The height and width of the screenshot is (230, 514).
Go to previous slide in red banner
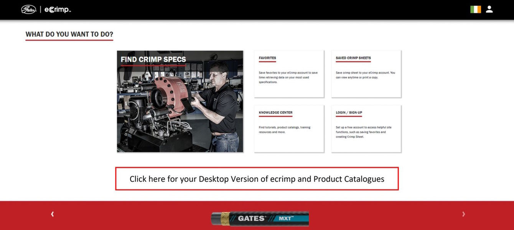pyautogui.click(x=53, y=214)
